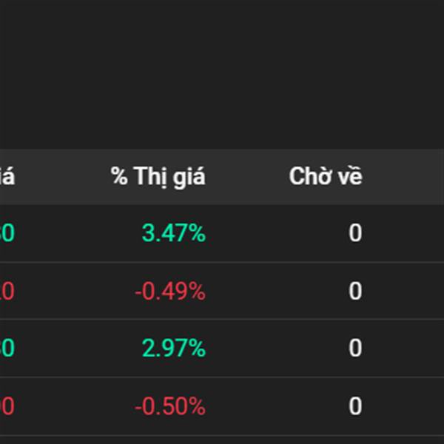Click the empty cell right of Chờ về in the 3.47% row

point(407,234)
